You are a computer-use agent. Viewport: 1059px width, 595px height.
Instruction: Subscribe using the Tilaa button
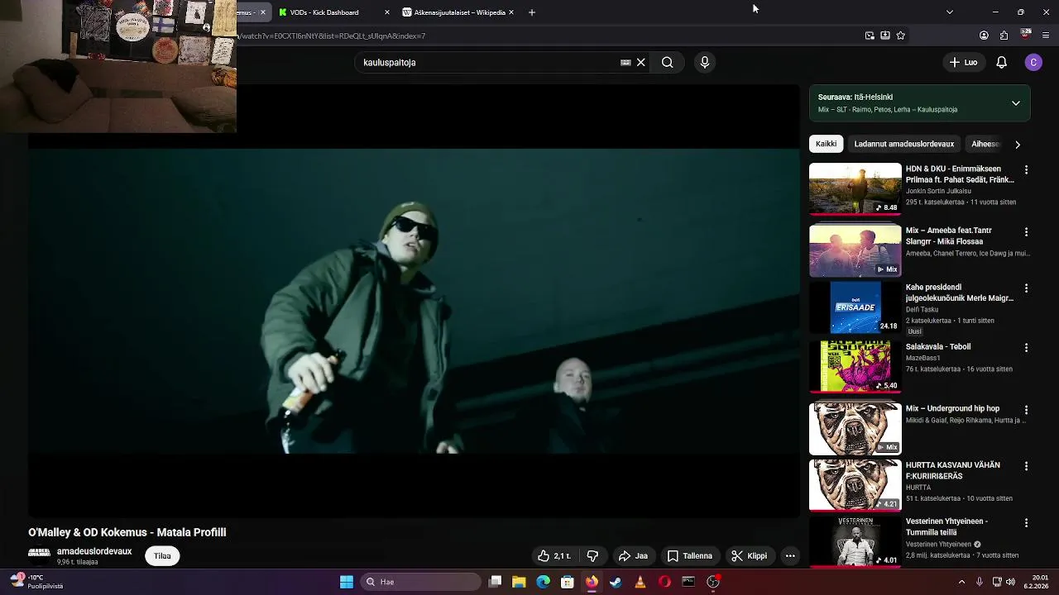(x=162, y=556)
